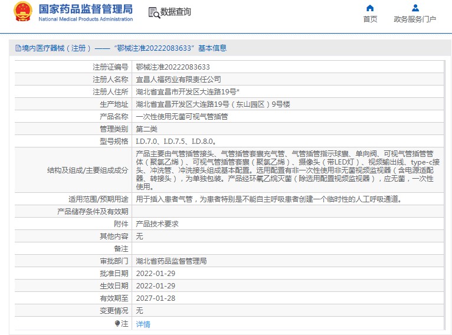This screenshot has width=452, height=335.
Task: Open the 政务服务门户 text link
Action: tap(415, 19)
